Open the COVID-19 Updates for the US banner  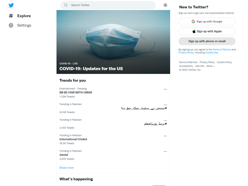(x=113, y=42)
